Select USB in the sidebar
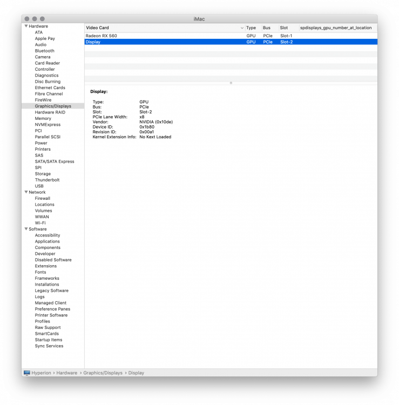 (39, 186)
